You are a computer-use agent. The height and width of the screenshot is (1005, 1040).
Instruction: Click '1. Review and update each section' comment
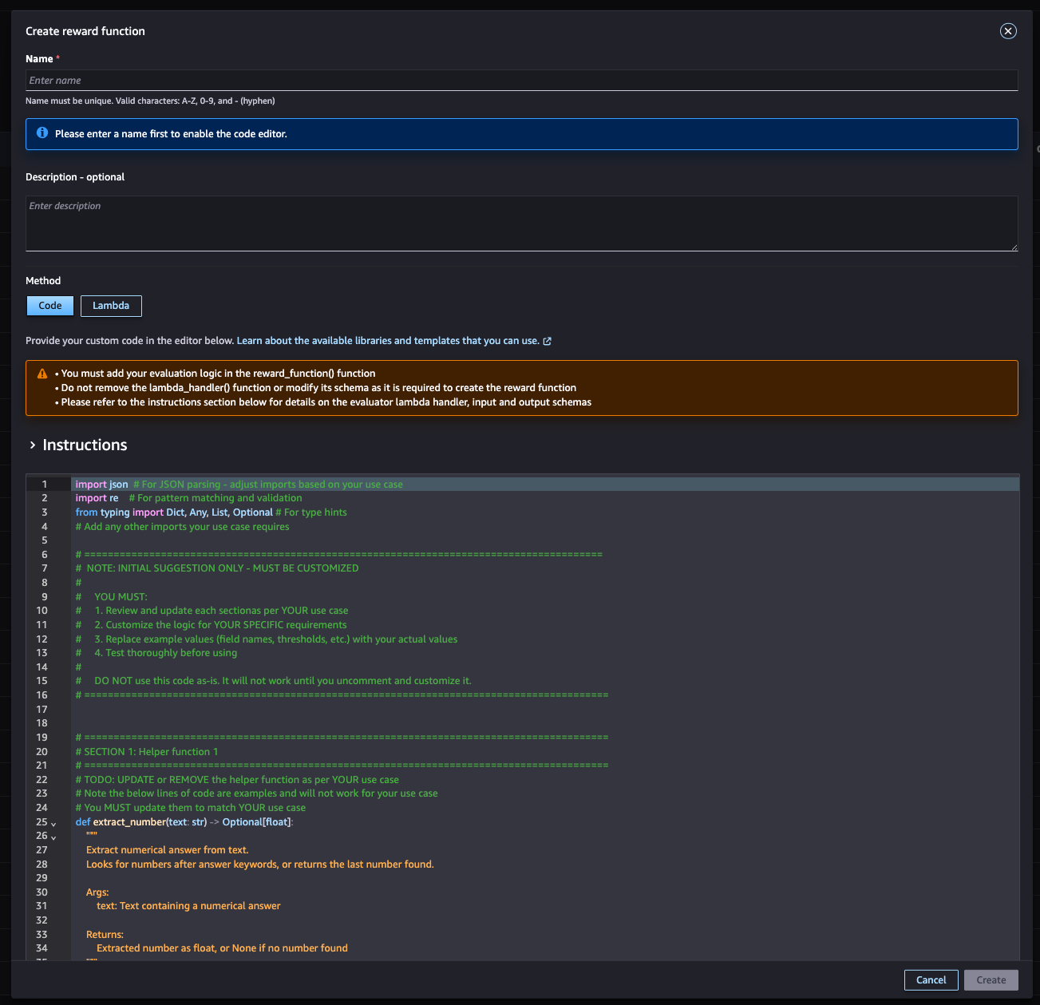(x=212, y=611)
